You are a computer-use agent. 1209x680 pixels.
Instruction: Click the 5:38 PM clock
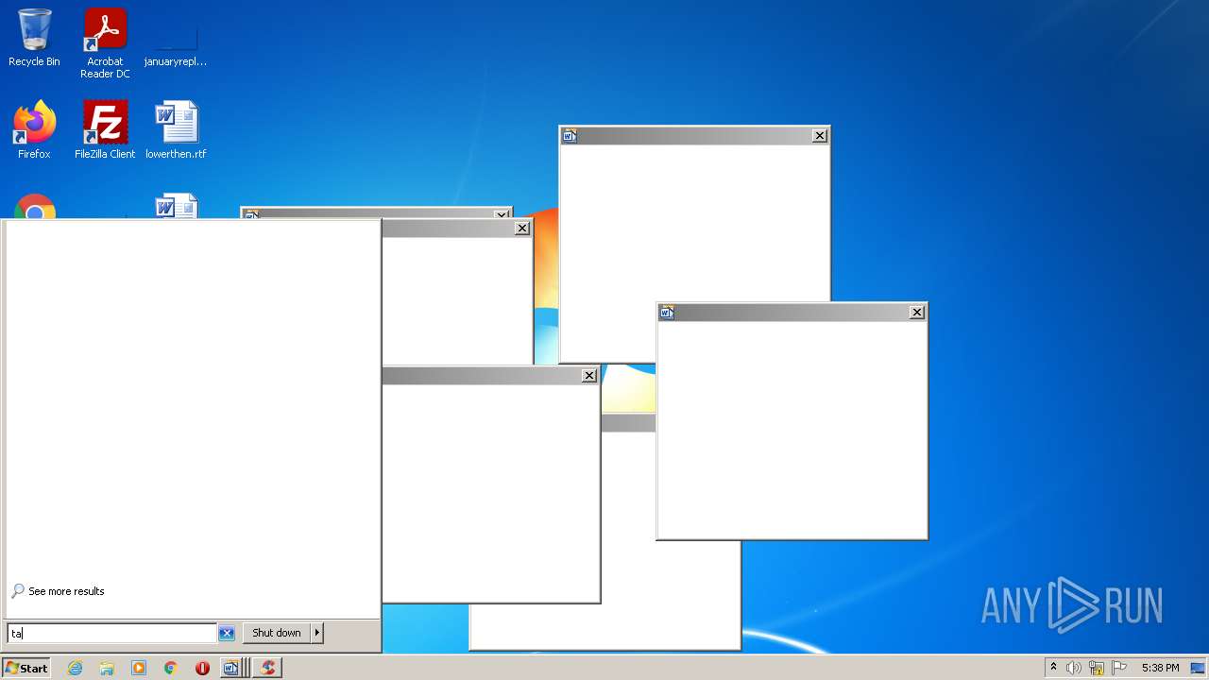[x=1160, y=668]
